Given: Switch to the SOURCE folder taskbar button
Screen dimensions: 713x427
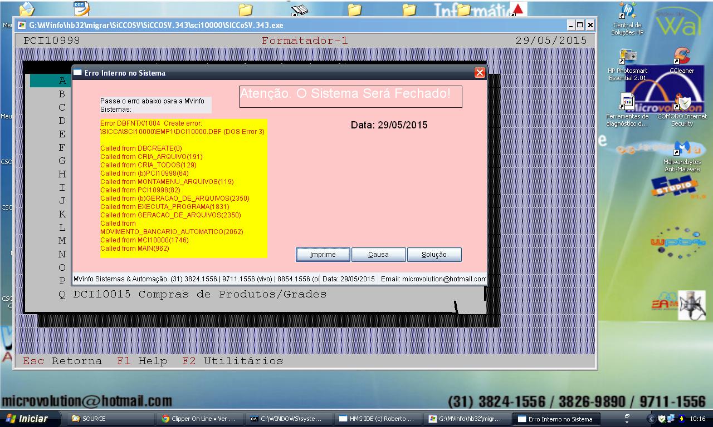Looking at the screenshot, I should pos(111,419).
